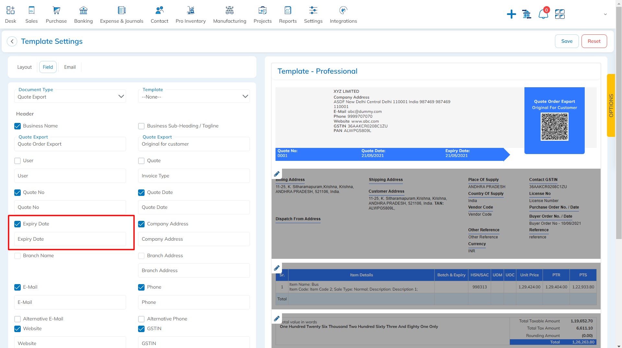
Task: Click the page vertical scrollbar
Action: click(x=619, y=123)
